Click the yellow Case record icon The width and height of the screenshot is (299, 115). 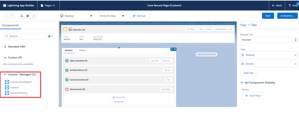pos(65,29)
